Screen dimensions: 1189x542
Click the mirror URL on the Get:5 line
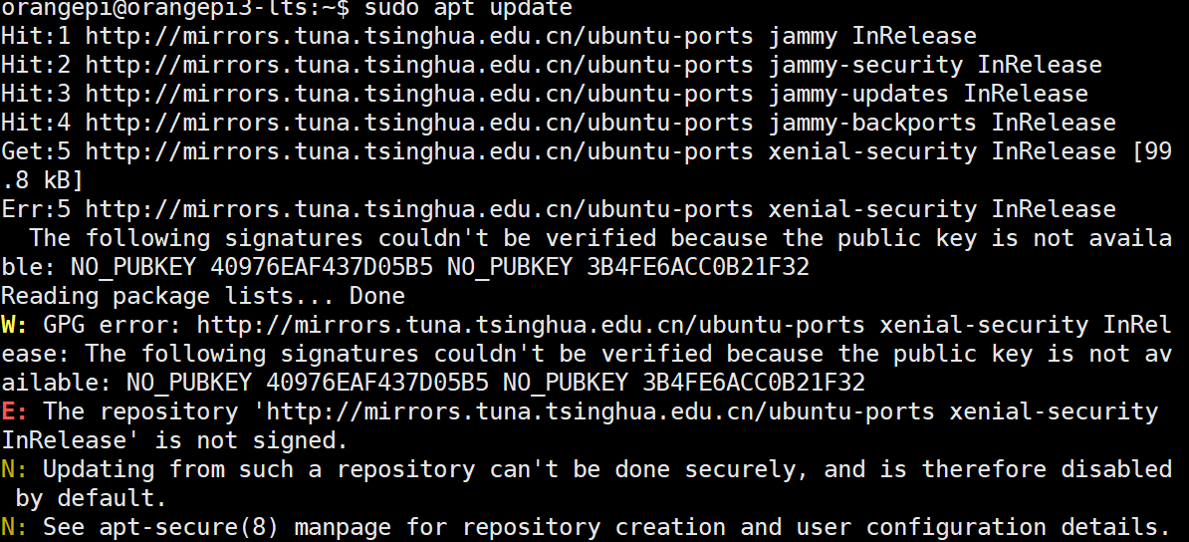coord(419,151)
